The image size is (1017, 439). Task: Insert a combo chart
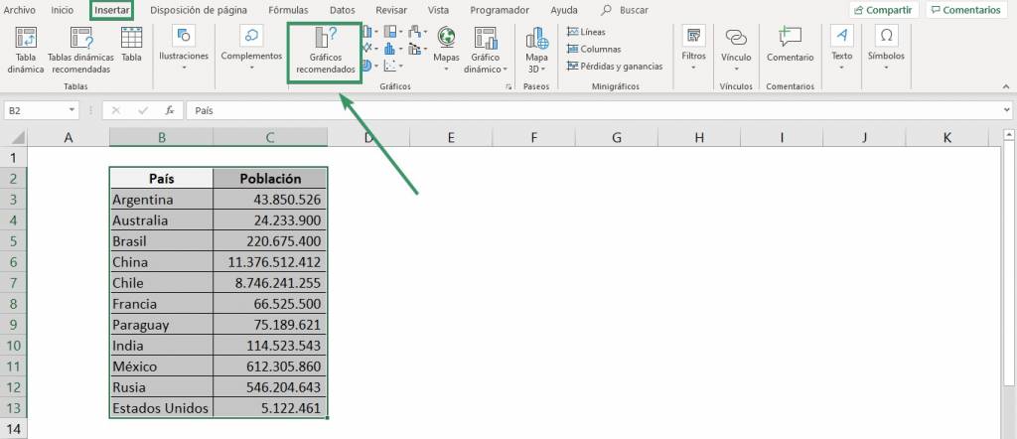[416, 49]
